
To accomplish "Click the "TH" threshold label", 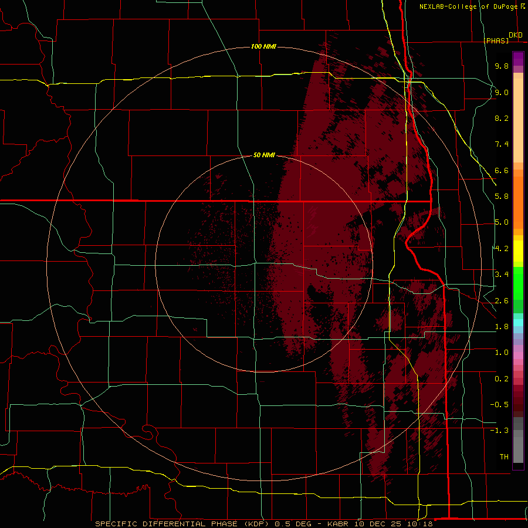I will (x=504, y=457).
